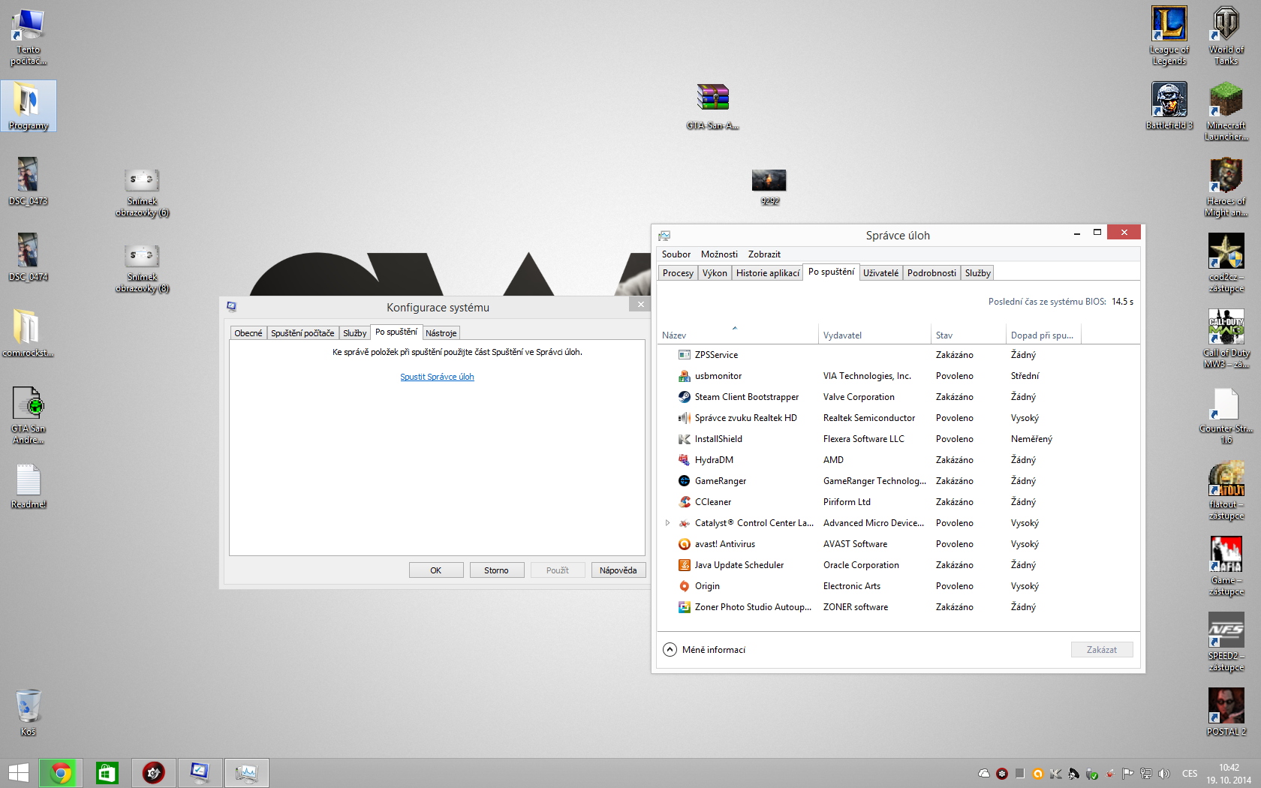
Task: Click the volume speaker tray icon
Action: coord(1163,774)
